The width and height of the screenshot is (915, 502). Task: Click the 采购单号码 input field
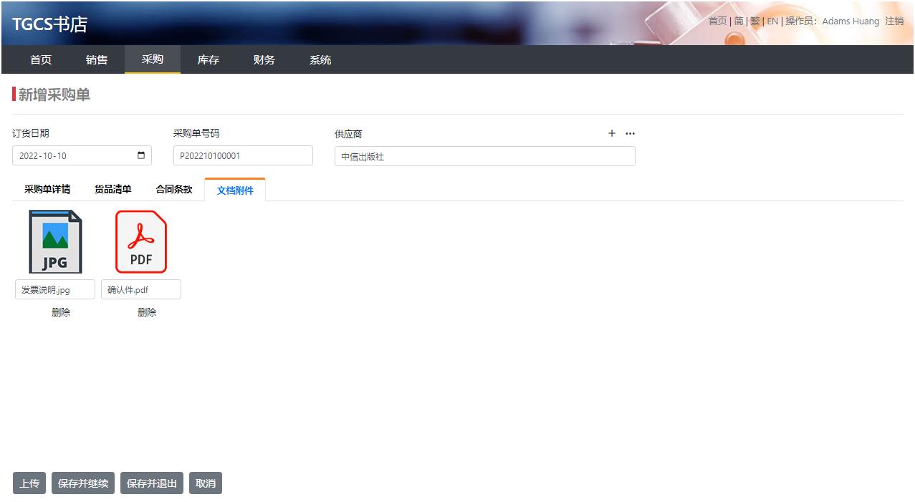243,155
